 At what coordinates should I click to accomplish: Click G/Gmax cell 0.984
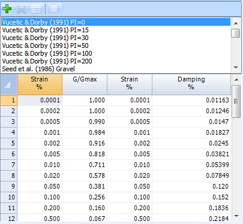click(x=85, y=132)
